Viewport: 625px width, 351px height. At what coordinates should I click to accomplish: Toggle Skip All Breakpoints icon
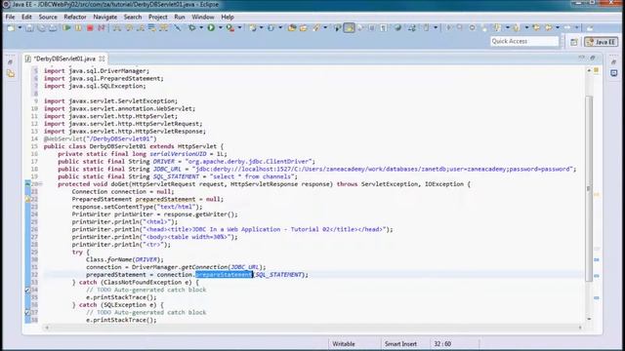pyautogui.click(x=178, y=28)
